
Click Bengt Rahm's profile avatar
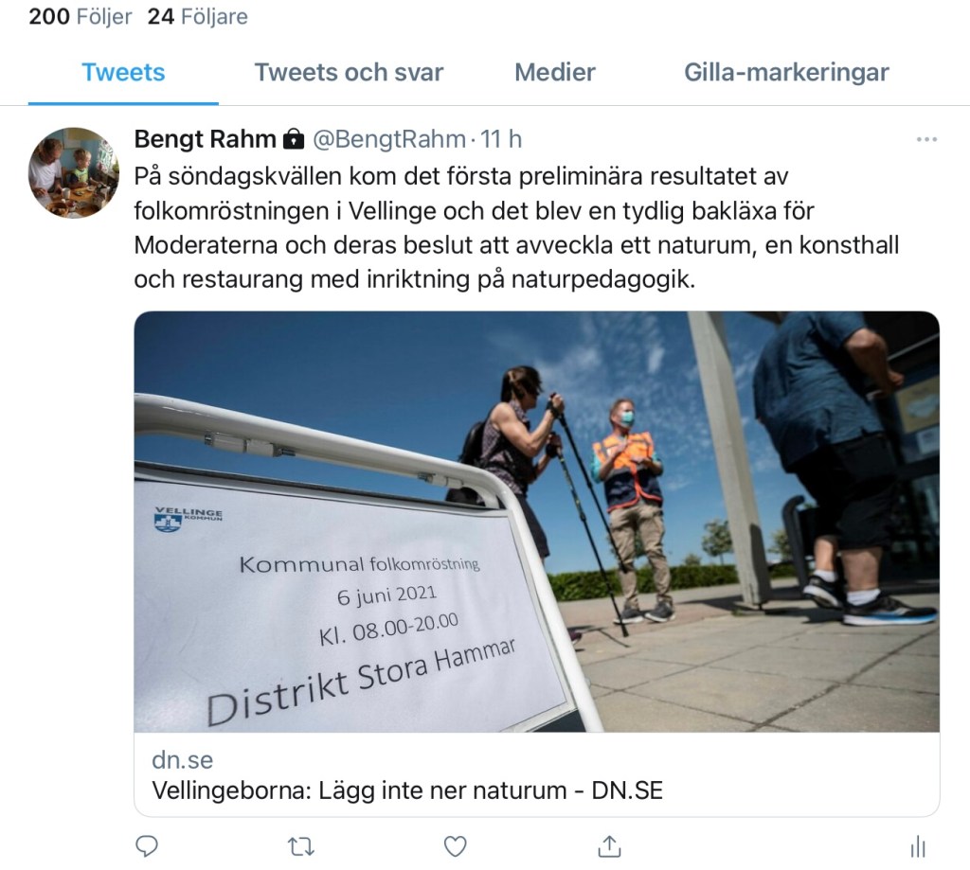pyautogui.click(x=74, y=172)
